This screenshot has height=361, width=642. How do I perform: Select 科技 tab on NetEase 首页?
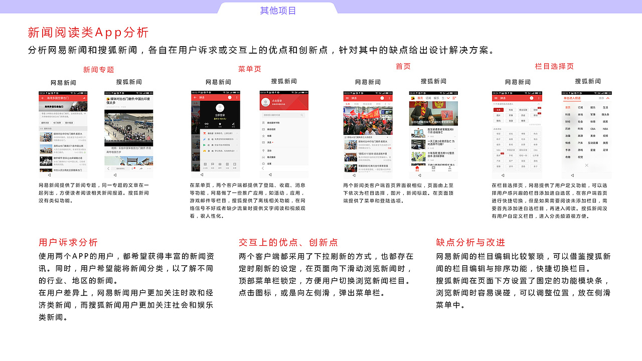[x=357, y=104]
